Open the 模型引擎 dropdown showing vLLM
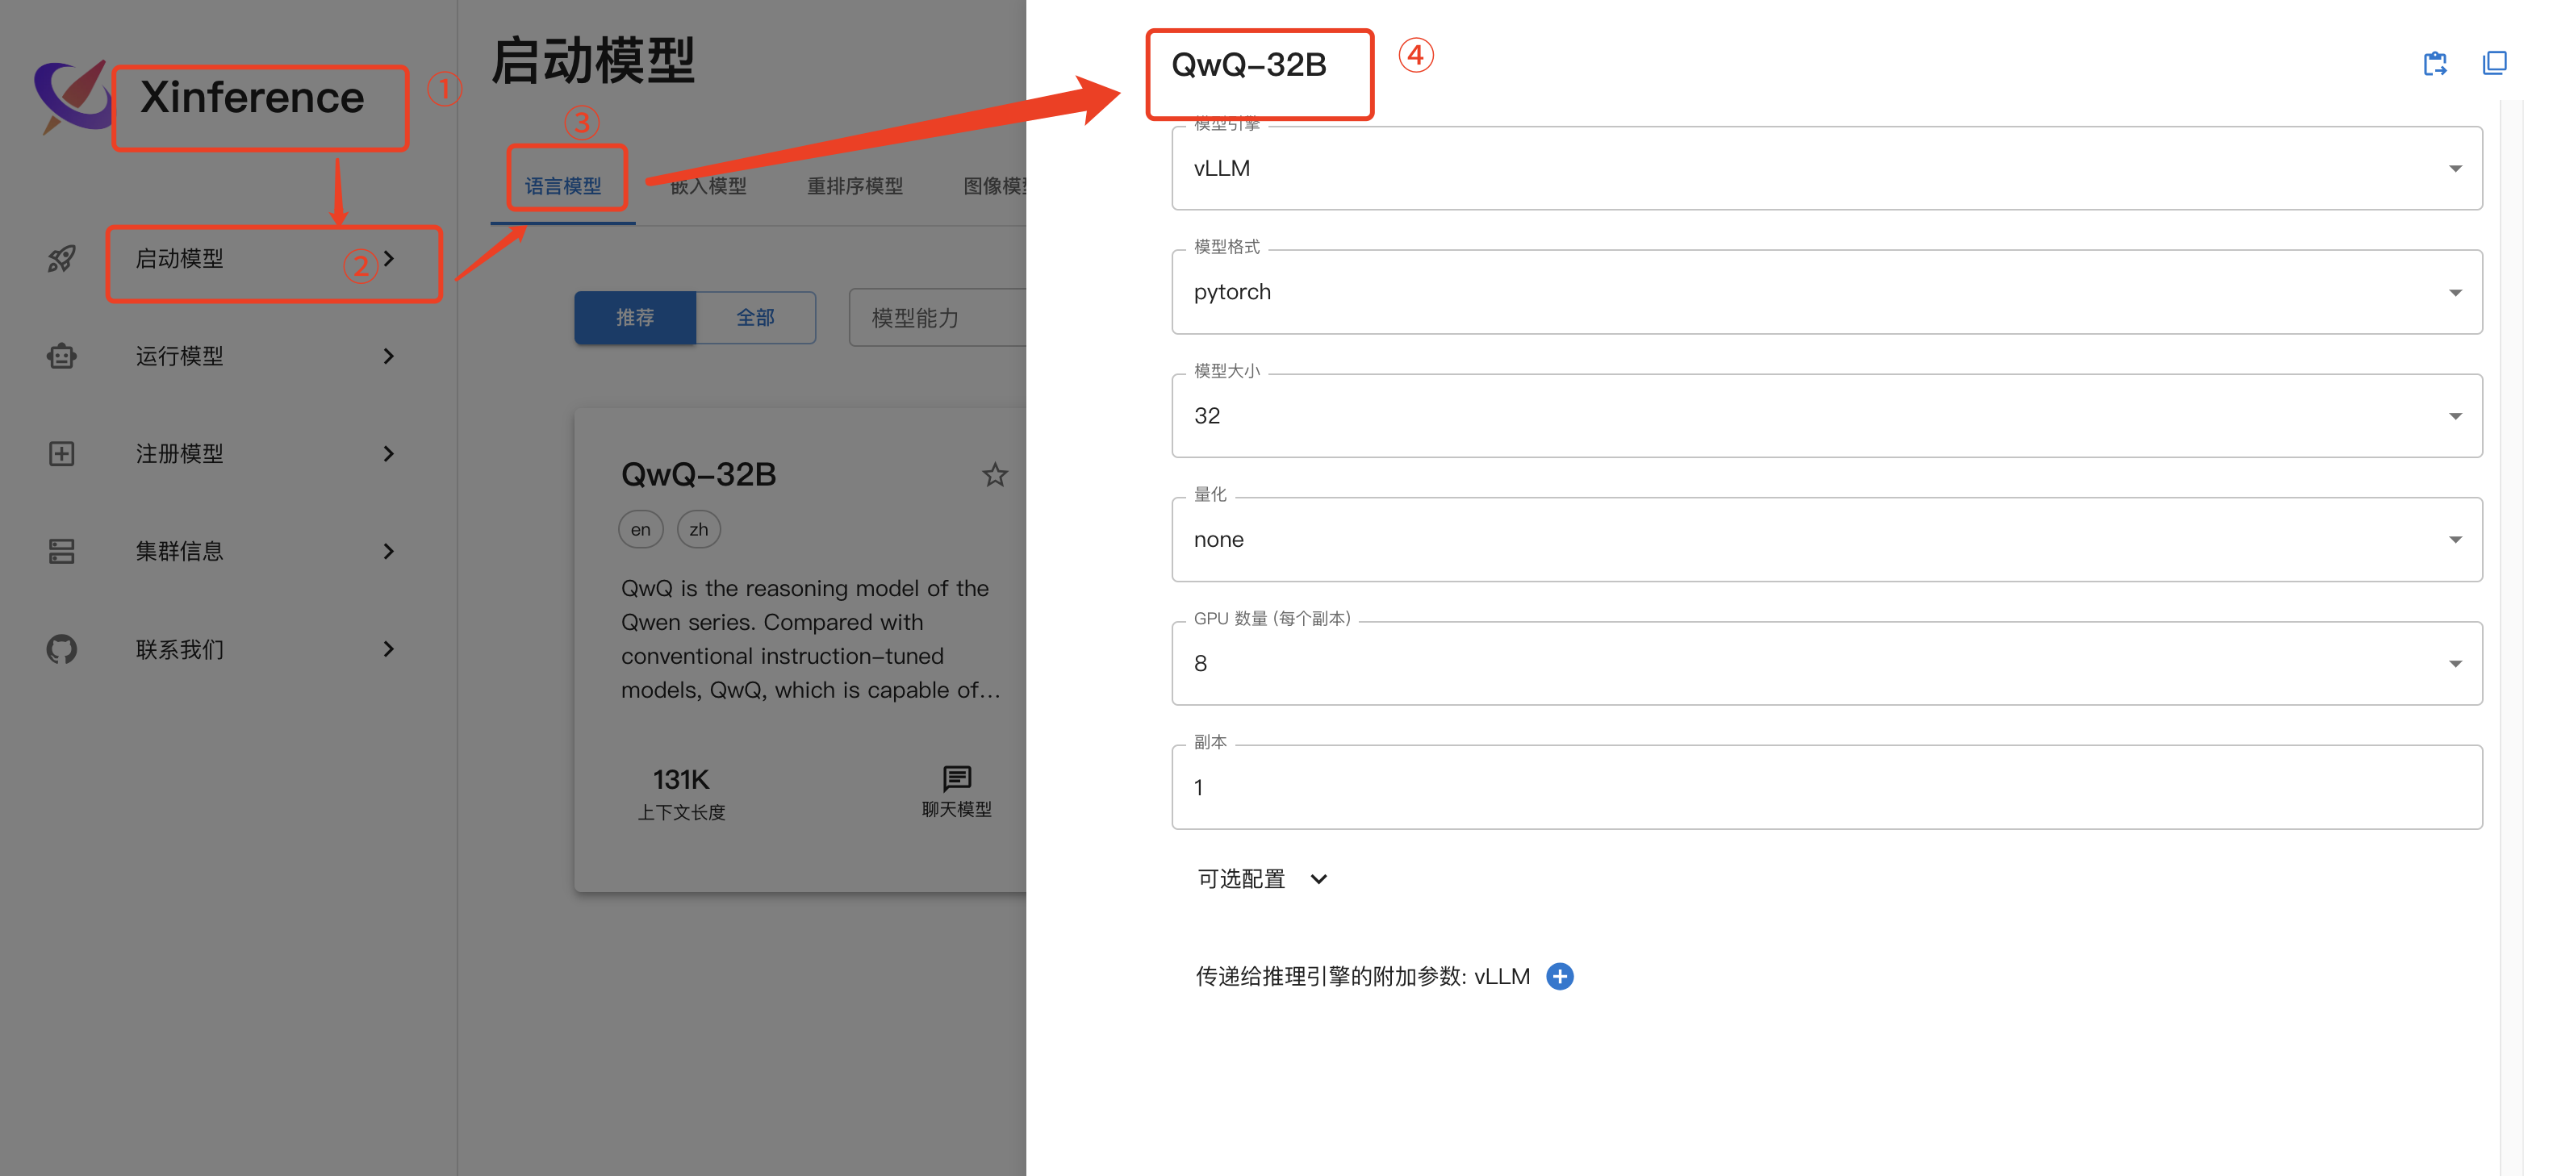The width and height of the screenshot is (2574, 1176). coord(1827,168)
